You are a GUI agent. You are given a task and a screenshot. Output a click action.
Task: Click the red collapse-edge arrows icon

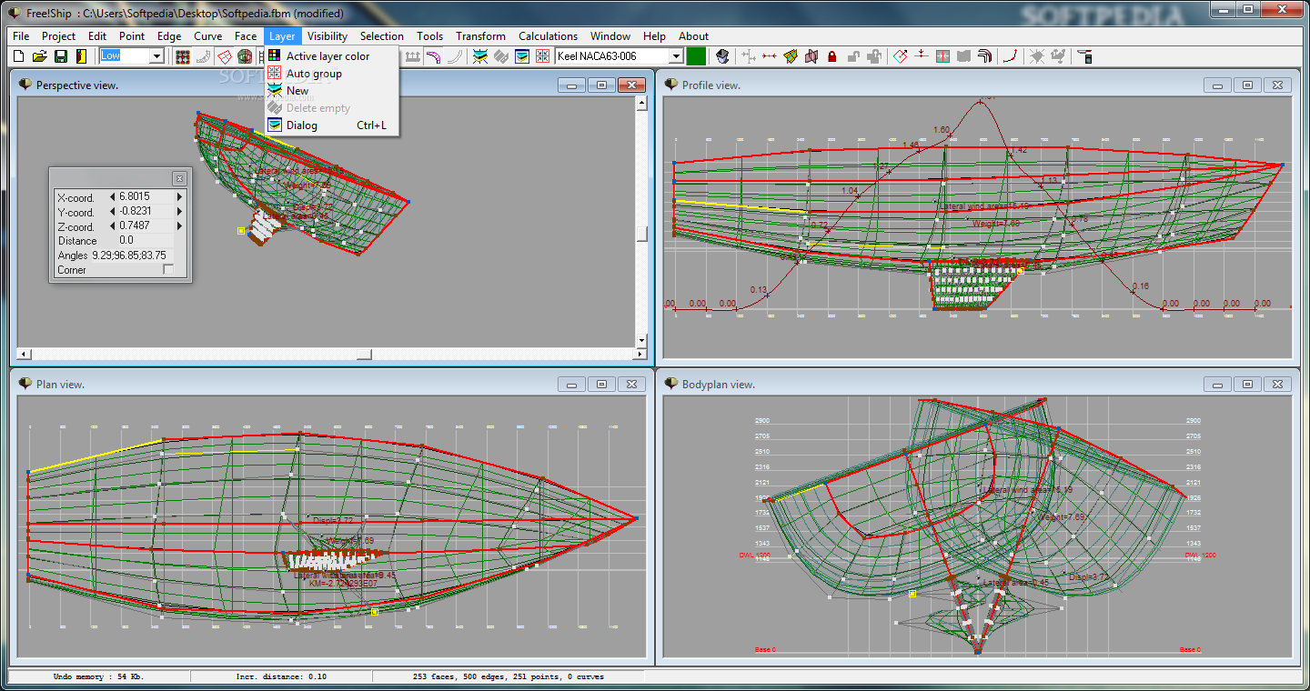[770, 56]
